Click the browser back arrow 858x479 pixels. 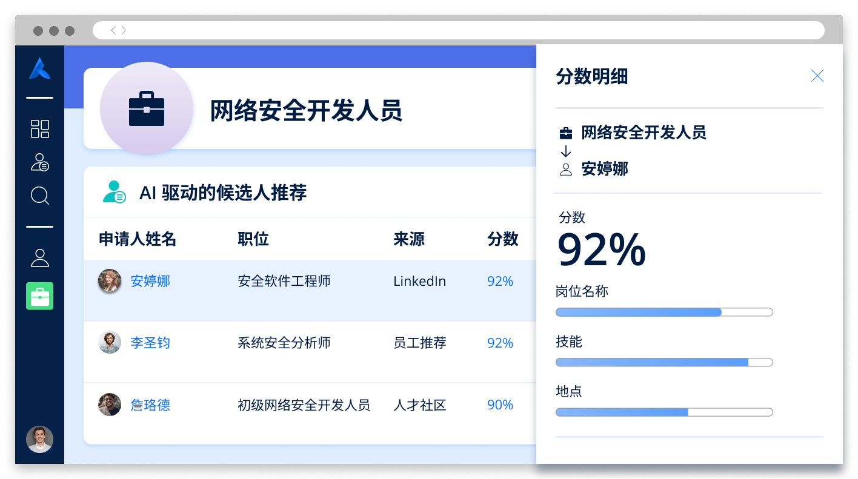pyautogui.click(x=113, y=30)
